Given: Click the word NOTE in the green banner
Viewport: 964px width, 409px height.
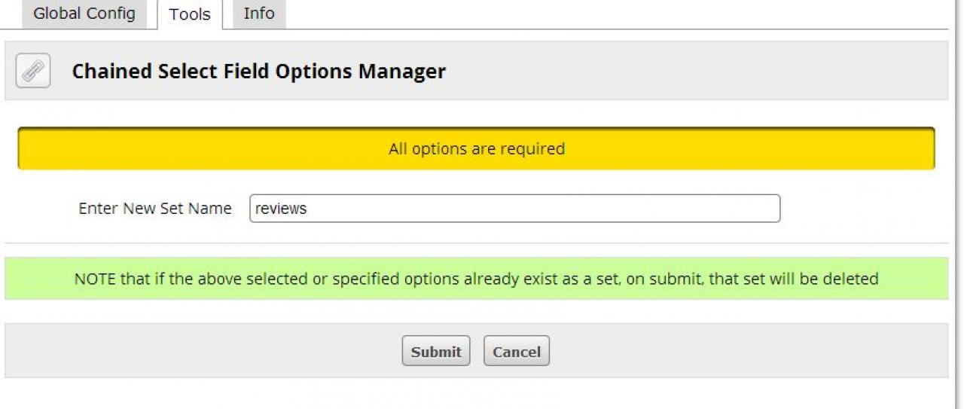Looking at the screenshot, I should (95, 279).
